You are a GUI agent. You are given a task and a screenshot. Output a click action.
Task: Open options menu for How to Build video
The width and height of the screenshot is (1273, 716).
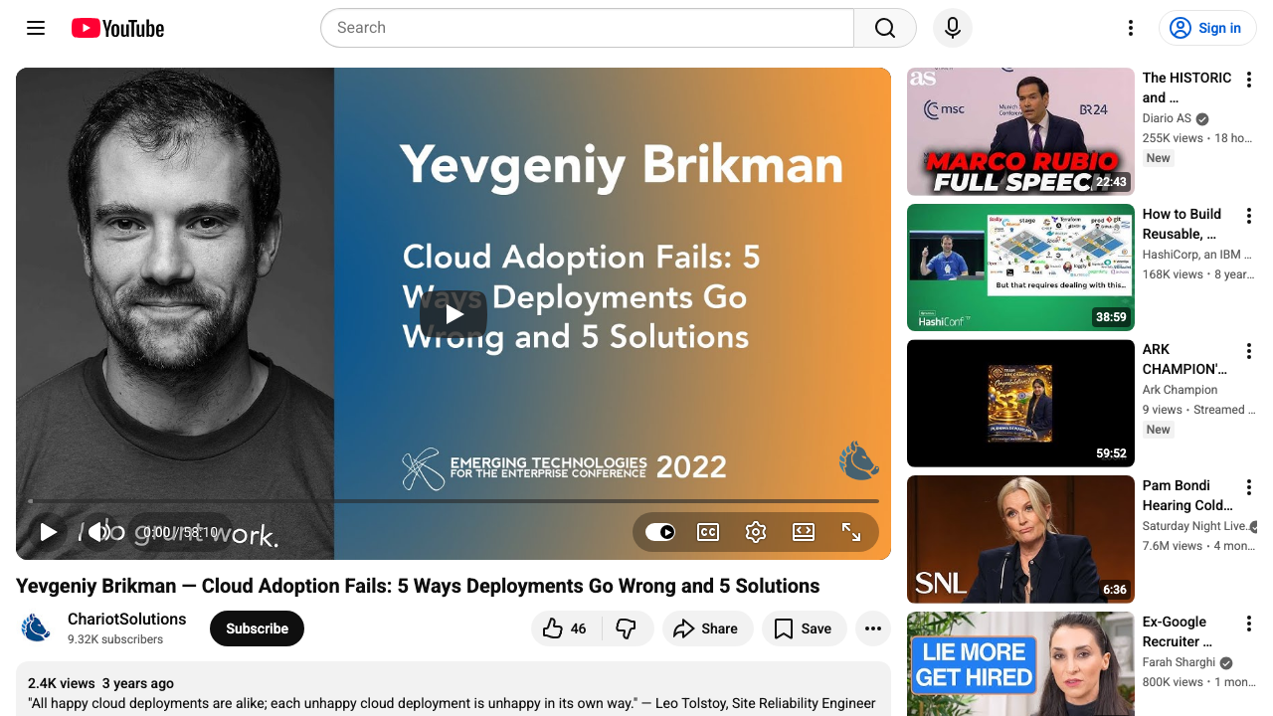[1249, 215]
